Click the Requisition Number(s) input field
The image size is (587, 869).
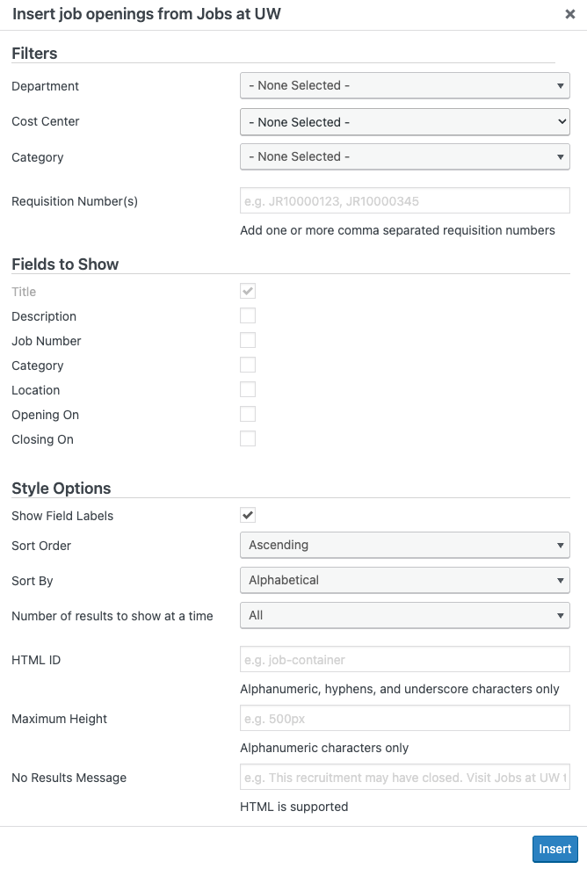[x=404, y=201]
